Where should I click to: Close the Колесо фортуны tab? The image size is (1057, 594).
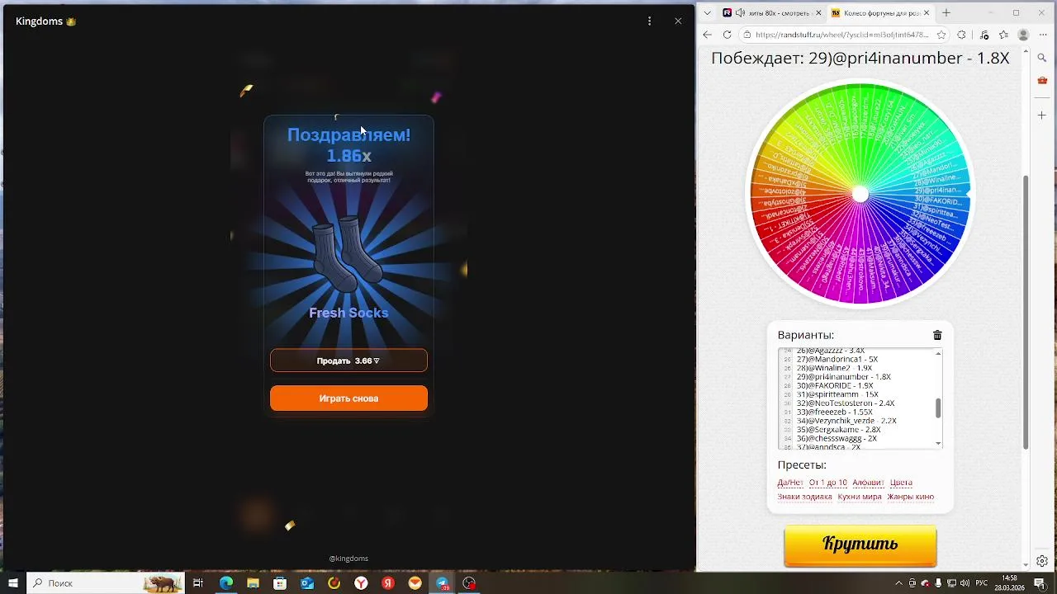pyautogui.click(x=927, y=12)
